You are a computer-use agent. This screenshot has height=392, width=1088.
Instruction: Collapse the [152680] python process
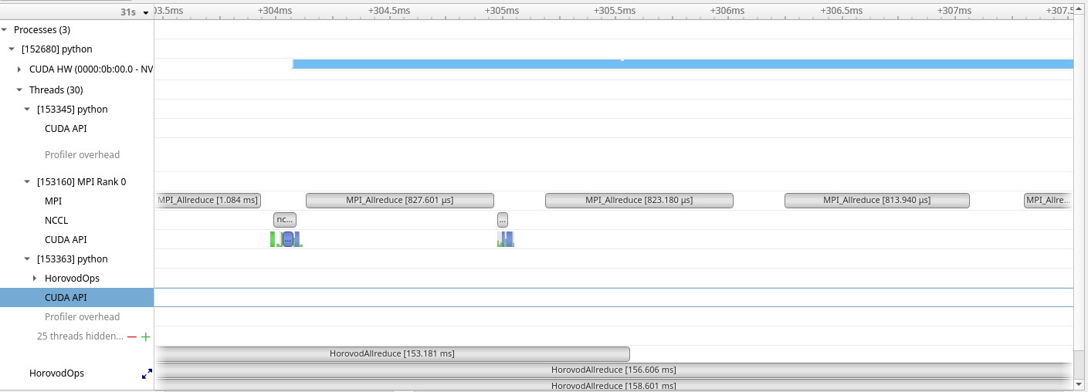(x=12, y=49)
